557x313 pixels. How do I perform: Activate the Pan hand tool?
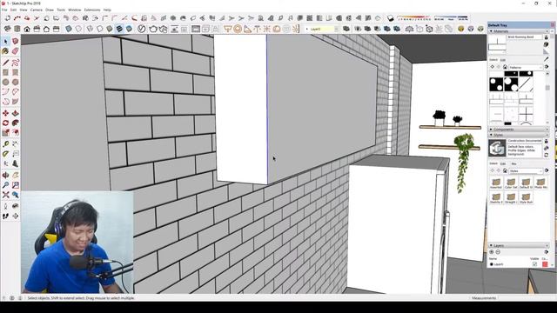tap(16, 176)
